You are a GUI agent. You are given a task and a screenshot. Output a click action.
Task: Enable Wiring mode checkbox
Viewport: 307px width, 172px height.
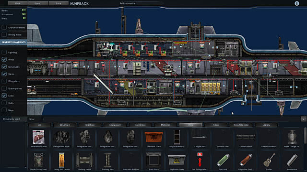click(x=4, y=35)
